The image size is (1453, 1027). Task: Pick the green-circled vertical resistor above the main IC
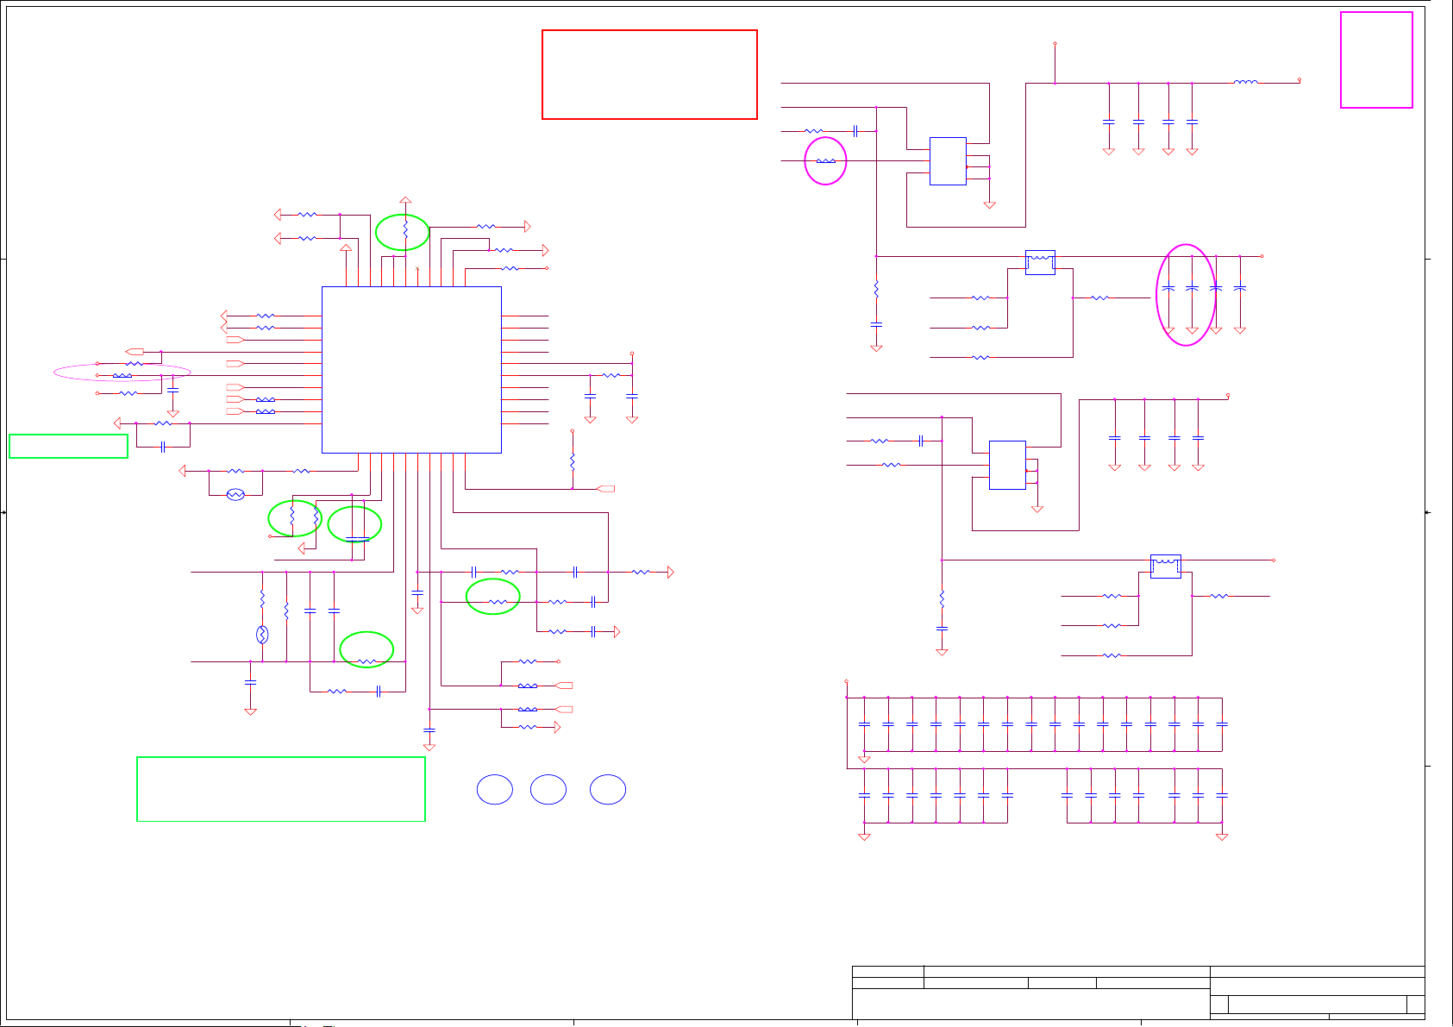click(405, 231)
